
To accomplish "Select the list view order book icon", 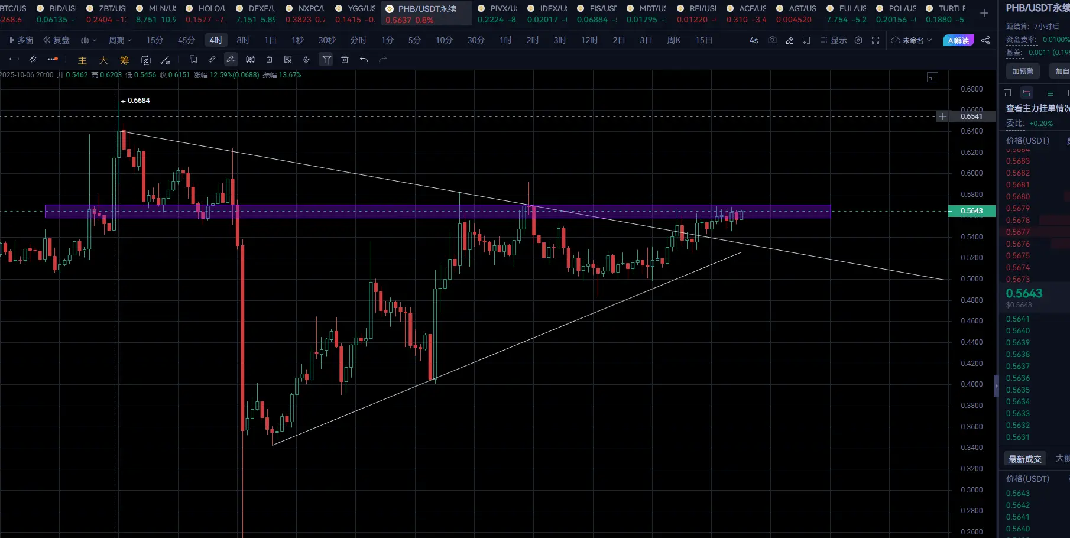I will click(x=1049, y=93).
